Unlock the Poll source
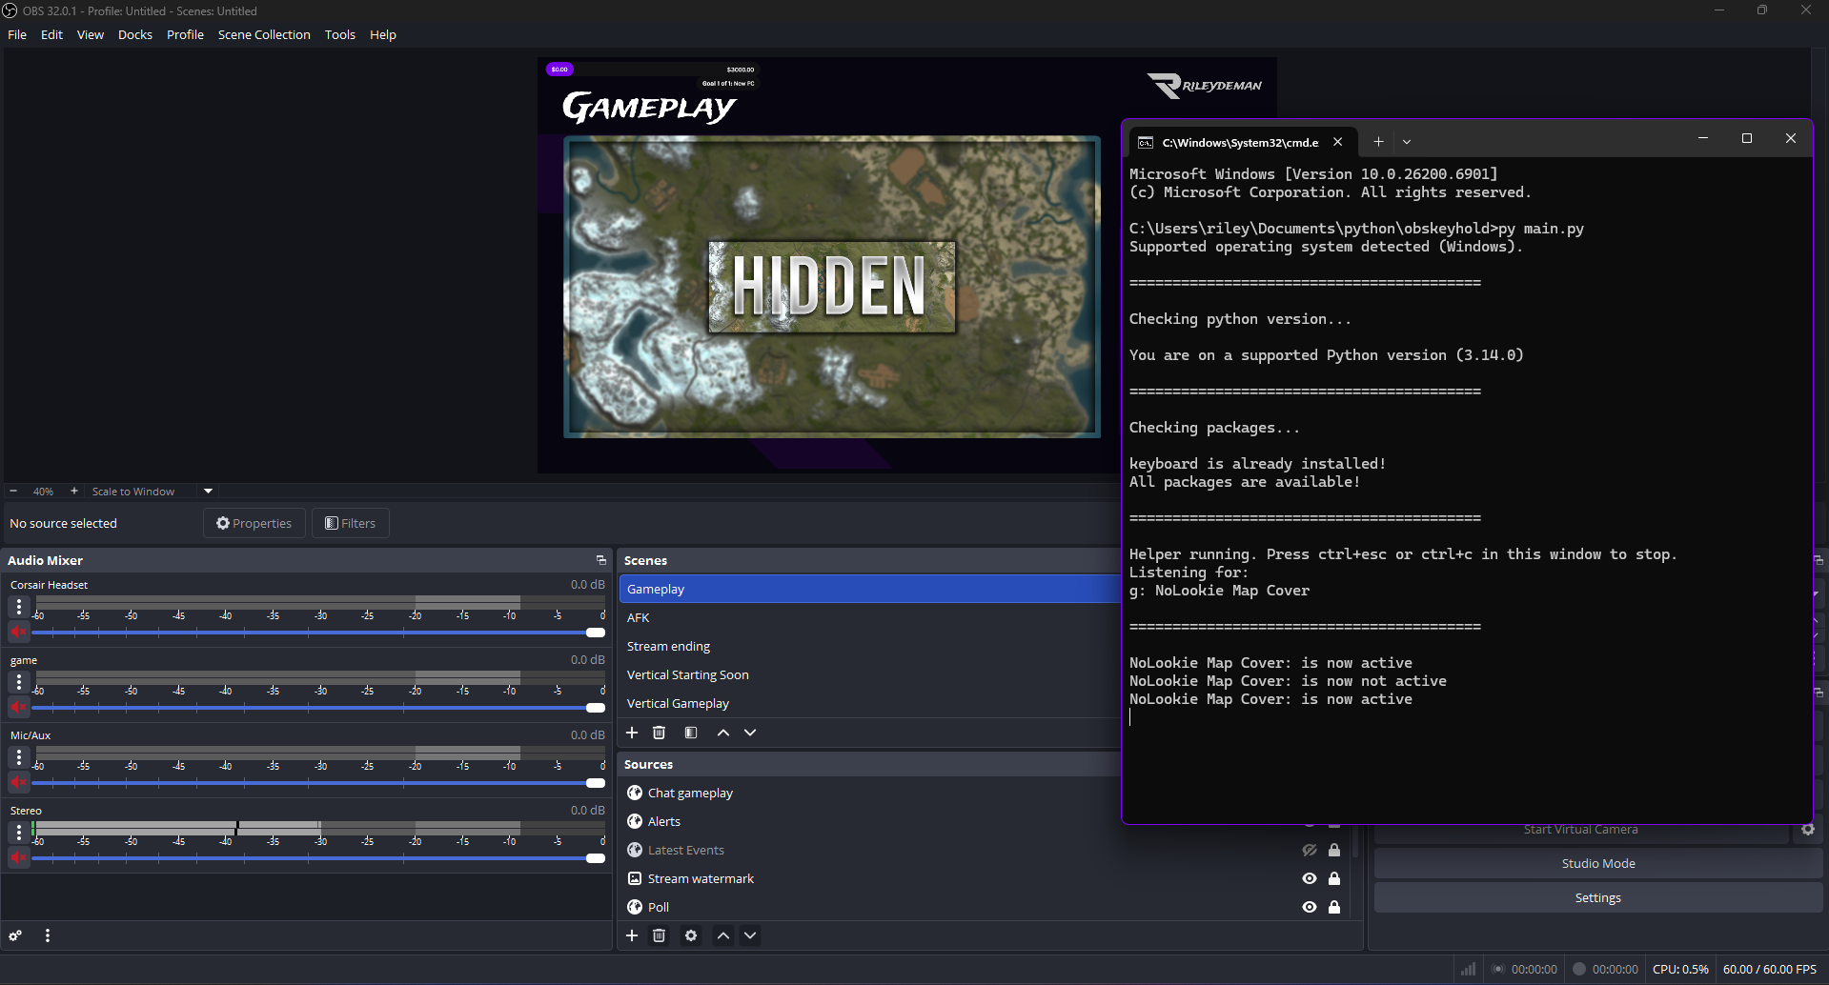Viewport: 1829px width, 985px height. pos(1334,907)
